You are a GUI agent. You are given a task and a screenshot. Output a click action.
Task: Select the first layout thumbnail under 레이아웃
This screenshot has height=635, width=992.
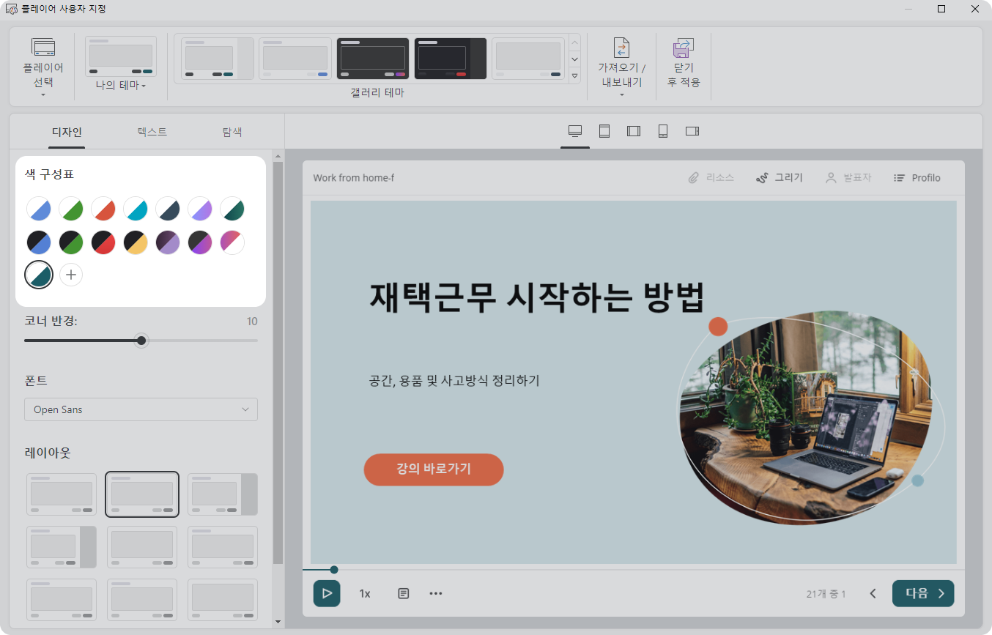coord(62,494)
